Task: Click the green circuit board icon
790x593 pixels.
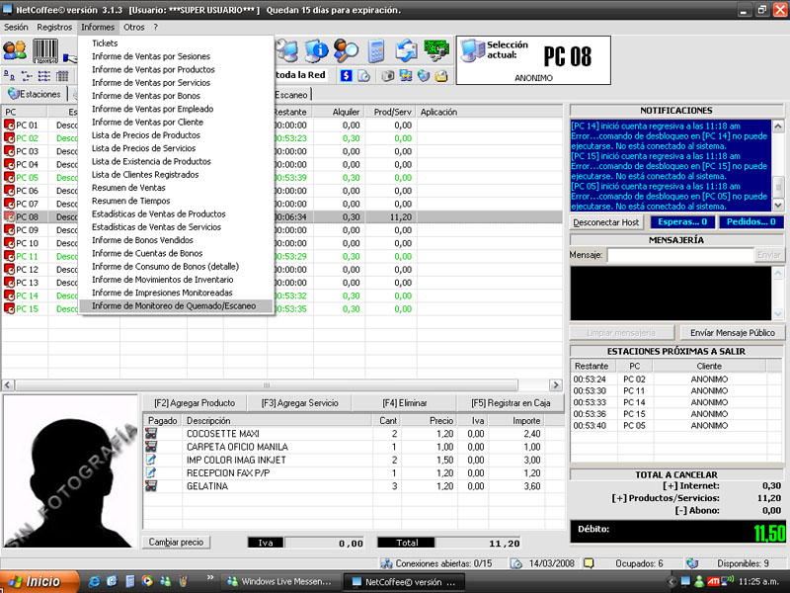Action: click(x=436, y=50)
